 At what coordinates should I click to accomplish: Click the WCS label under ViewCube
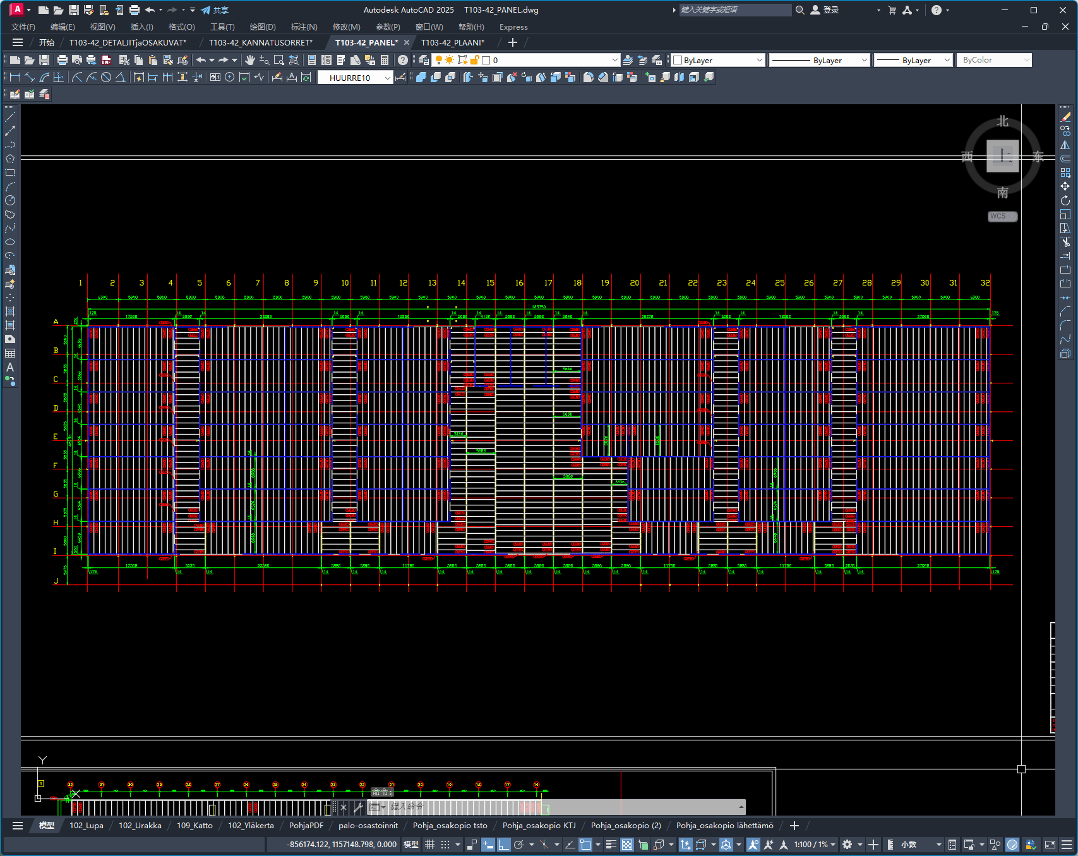point(1002,216)
